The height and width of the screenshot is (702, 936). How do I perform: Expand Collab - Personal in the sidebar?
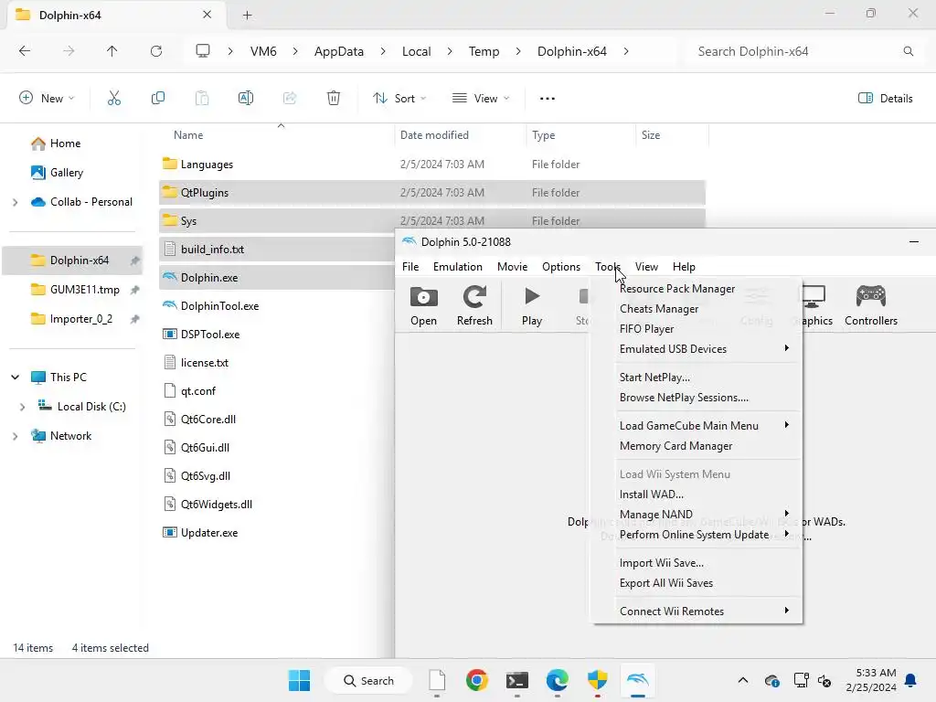(x=15, y=202)
